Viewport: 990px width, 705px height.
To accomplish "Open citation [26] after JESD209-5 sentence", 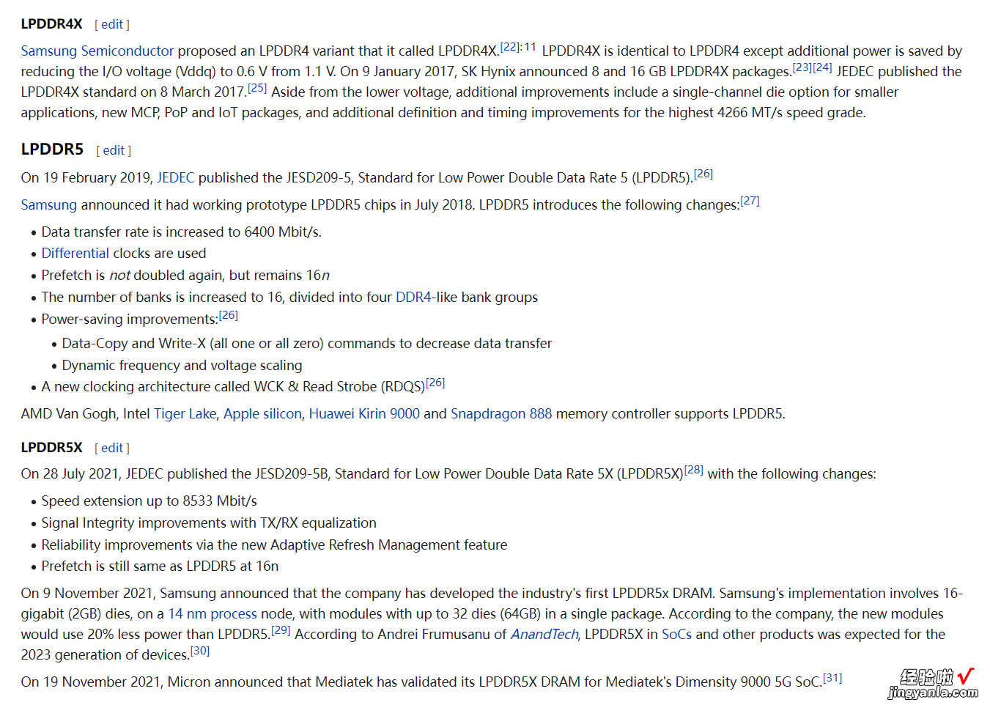I will 703,174.
